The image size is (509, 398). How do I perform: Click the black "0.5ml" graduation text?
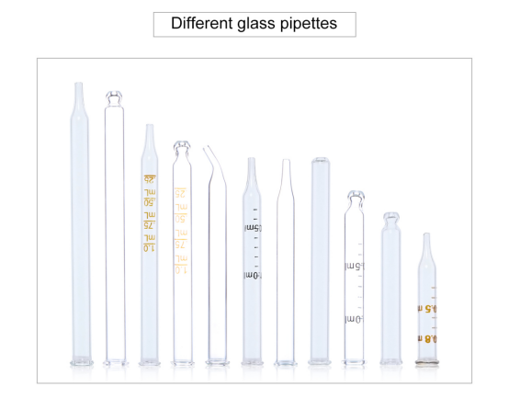click(253, 228)
